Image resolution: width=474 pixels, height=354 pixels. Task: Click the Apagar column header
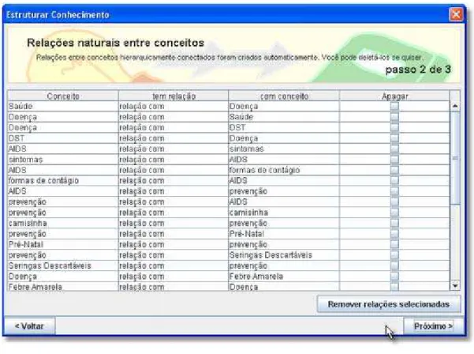pos(394,96)
